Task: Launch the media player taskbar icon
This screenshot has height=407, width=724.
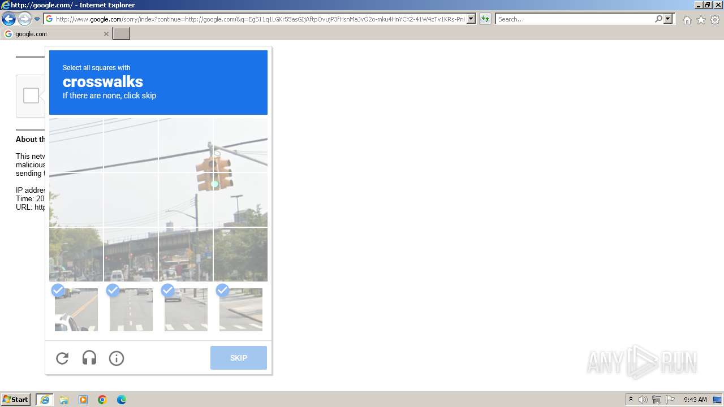Action: click(83, 400)
